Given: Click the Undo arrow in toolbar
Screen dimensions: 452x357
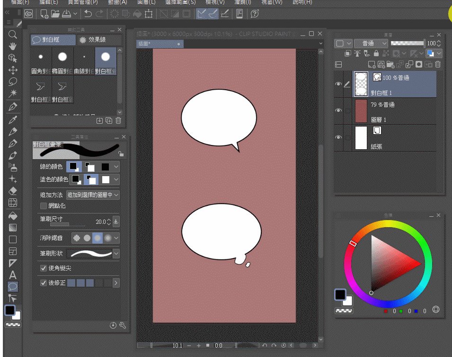Looking at the screenshot, I should pyautogui.click(x=88, y=14).
